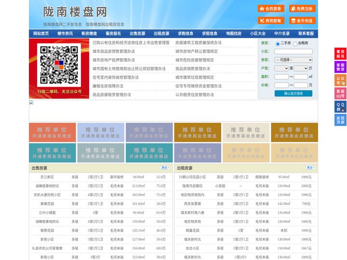Open the 地图找房 navigation item
Image resolution: width=347 pixels, height=260 pixels.
pyautogui.click(x=234, y=34)
